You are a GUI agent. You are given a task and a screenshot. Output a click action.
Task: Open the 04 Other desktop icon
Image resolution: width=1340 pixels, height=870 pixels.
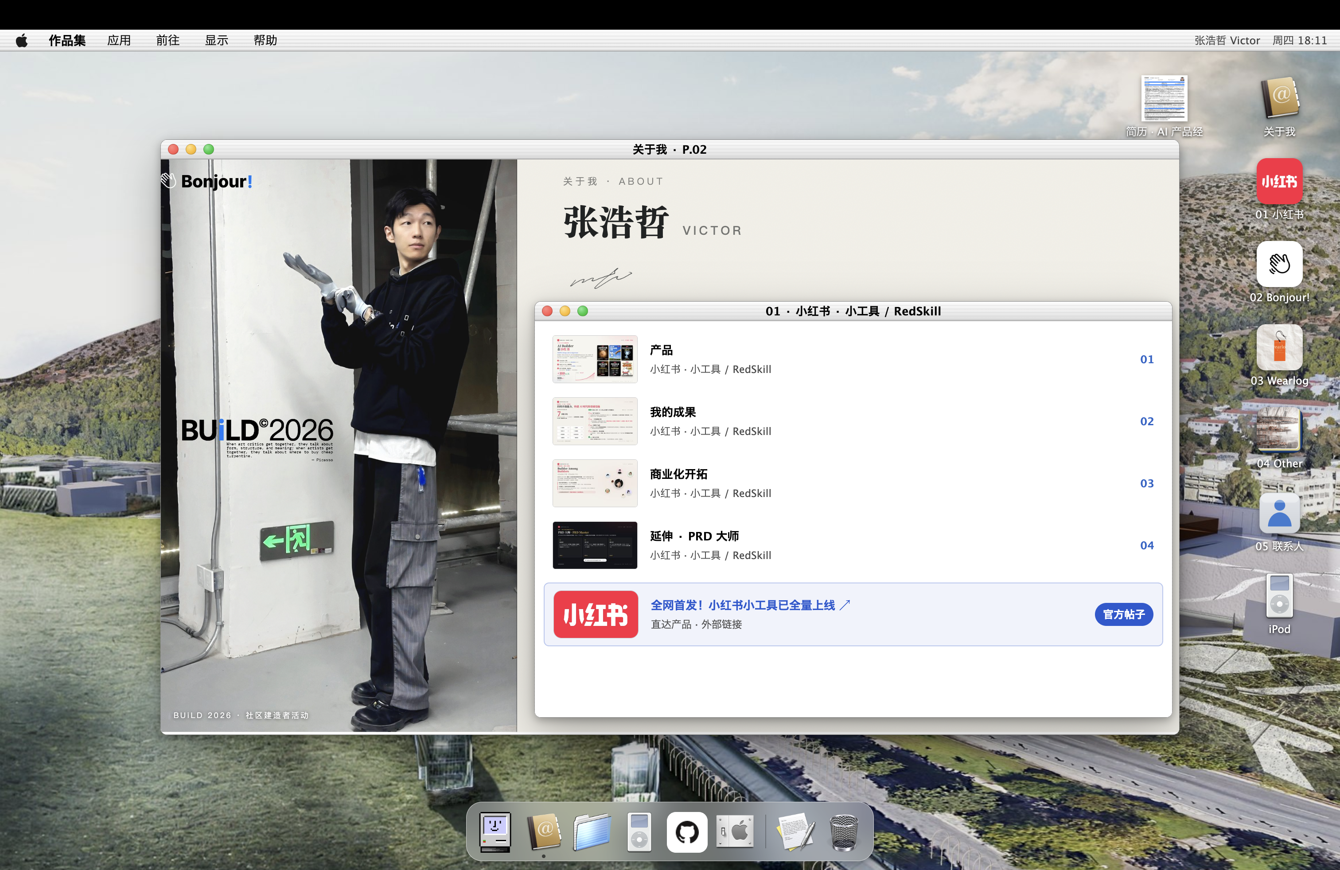tap(1279, 430)
